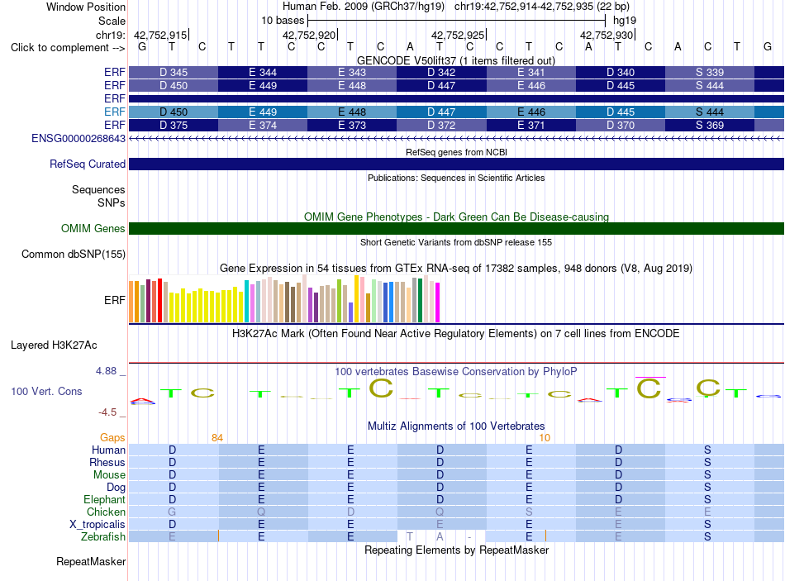This screenshot has height=581, width=785.
Task: Select the 'Chicken' species row label
Action: [x=106, y=512]
